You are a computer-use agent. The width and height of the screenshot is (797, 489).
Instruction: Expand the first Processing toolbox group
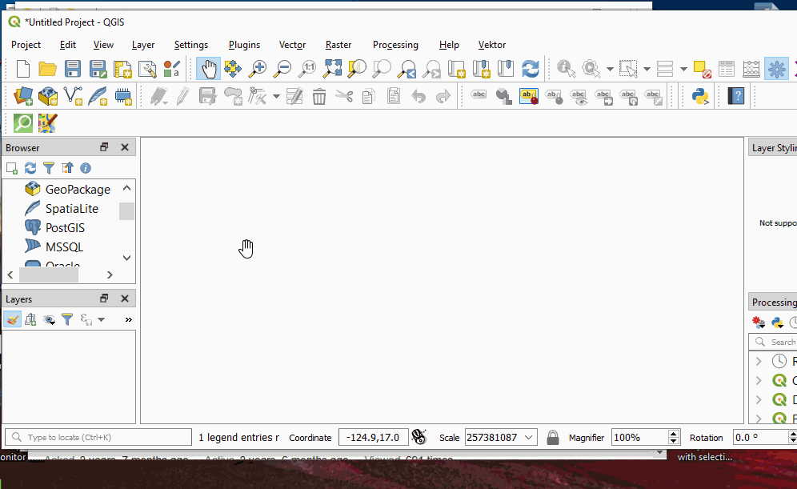point(759,361)
